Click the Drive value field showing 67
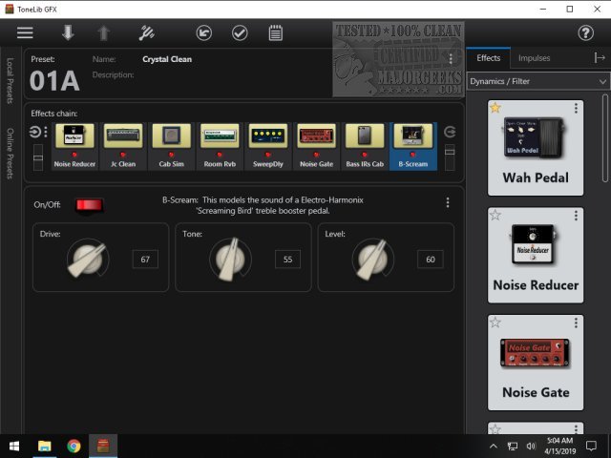The image size is (611, 458). [145, 260]
